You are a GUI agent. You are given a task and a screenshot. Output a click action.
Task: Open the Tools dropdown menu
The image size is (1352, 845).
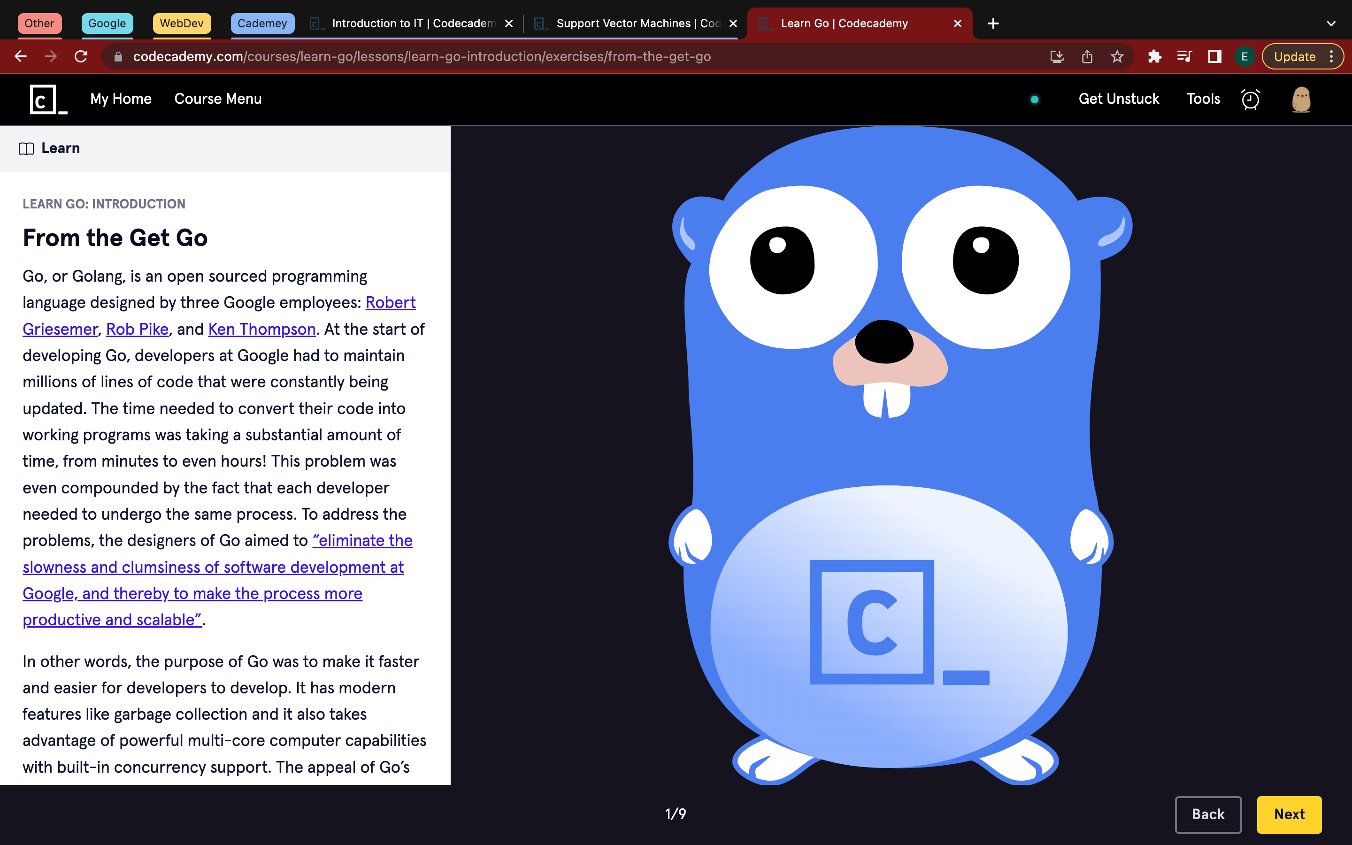[x=1203, y=99]
